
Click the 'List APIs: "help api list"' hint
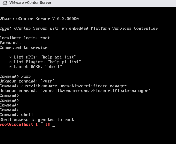click(x=43, y=57)
